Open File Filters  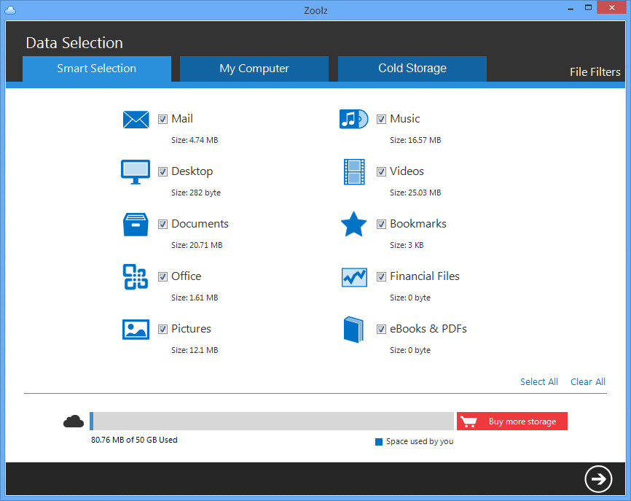click(595, 72)
